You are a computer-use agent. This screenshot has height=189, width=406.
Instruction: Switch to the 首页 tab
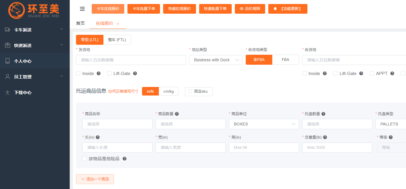pyautogui.click(x=80, y=23)
